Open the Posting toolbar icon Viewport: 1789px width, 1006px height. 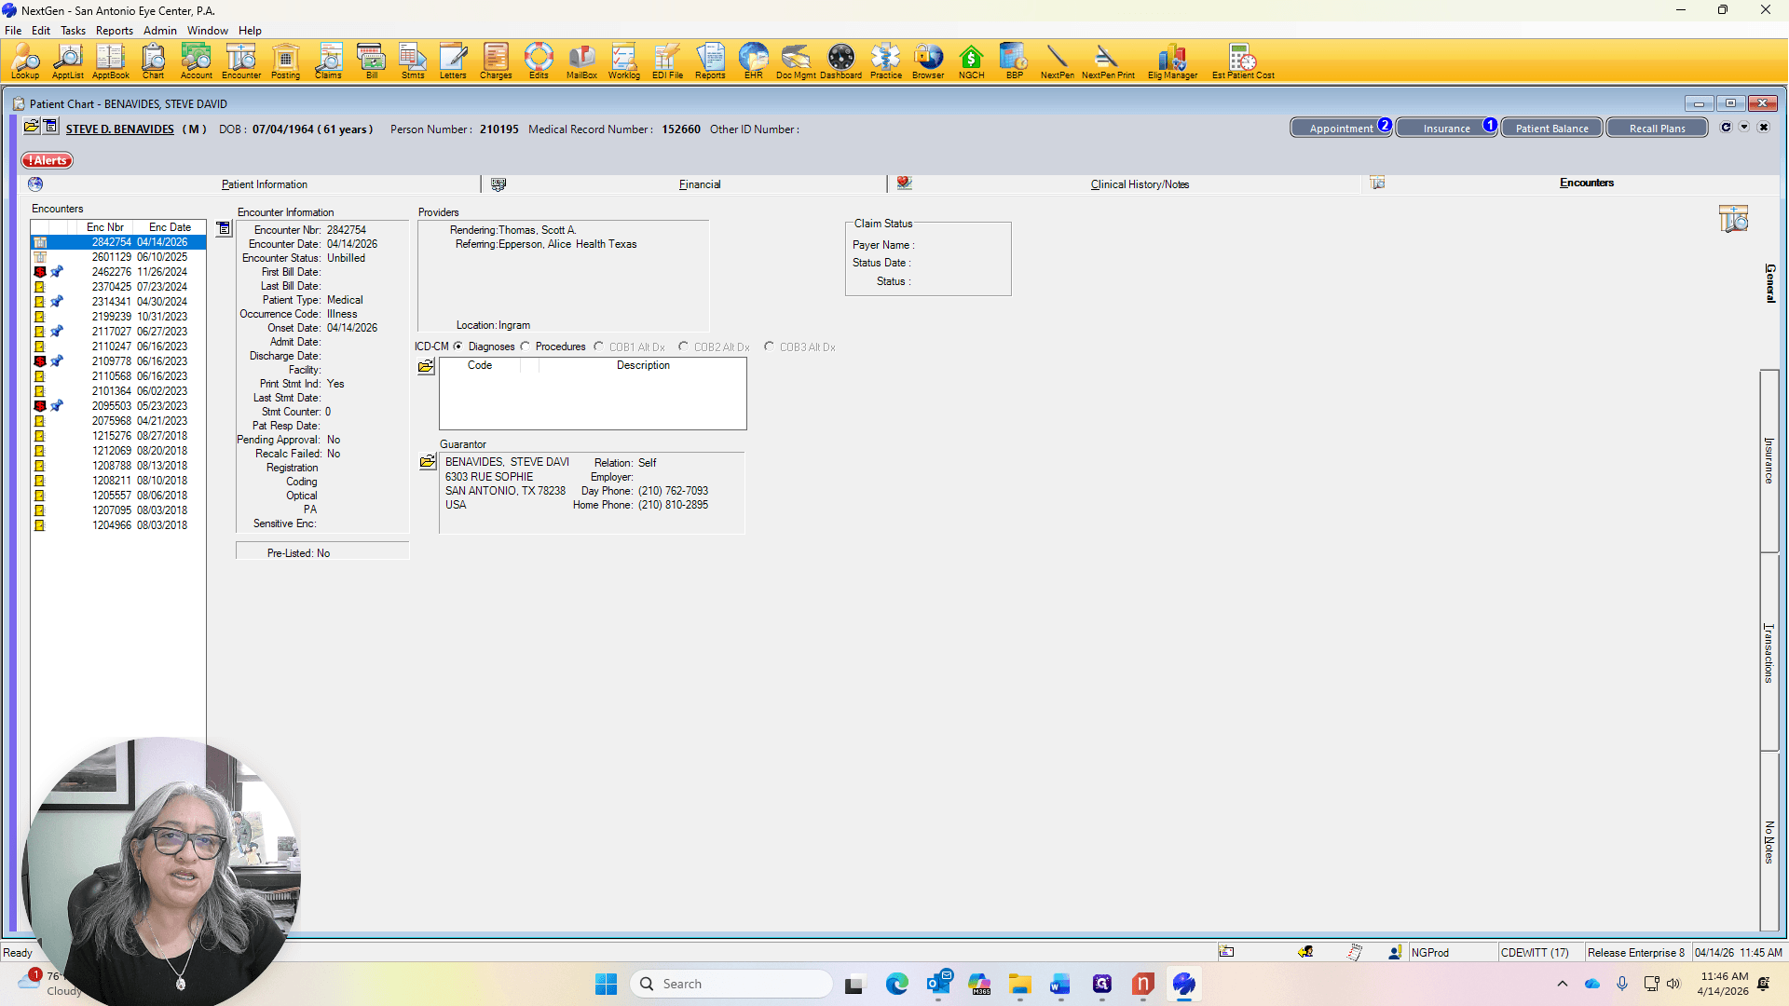(x=285, y=61)
